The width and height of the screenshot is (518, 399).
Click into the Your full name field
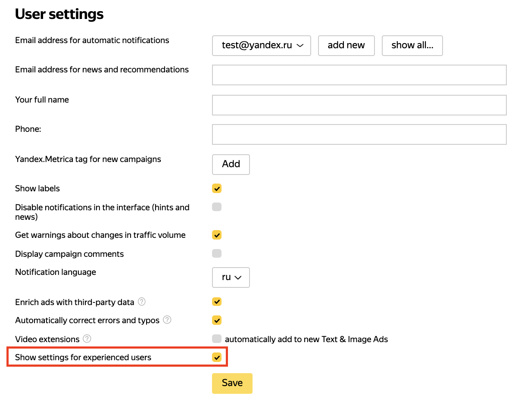coord(359,105)
